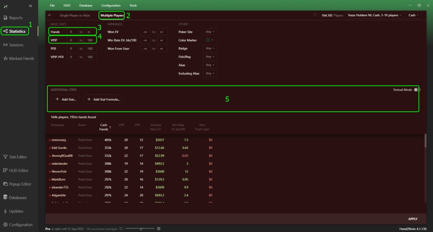This screenshot has height=232, width=433.
Task: Click the Add Stat button
Action: 65,99
